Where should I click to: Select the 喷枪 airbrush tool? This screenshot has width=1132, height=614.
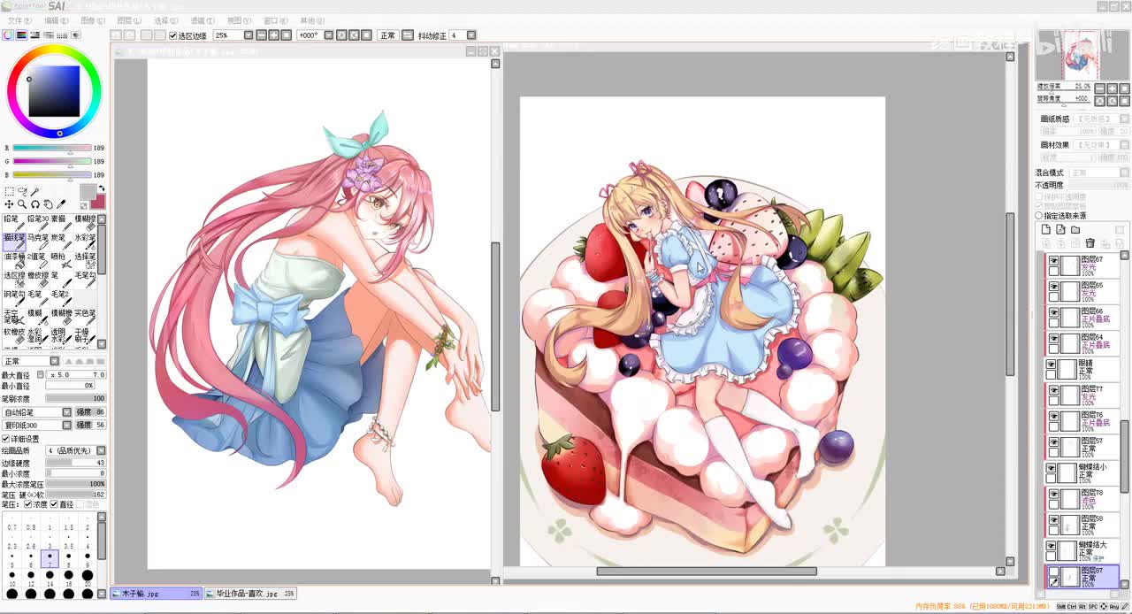pyautogui.click(x=62, y=261)
